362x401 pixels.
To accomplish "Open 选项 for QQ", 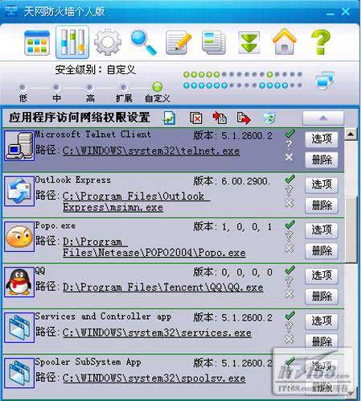I will pyautogui.click(x=321, y=275).
